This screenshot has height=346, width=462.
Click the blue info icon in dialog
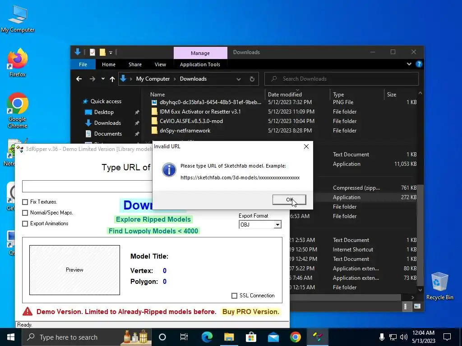169,170
